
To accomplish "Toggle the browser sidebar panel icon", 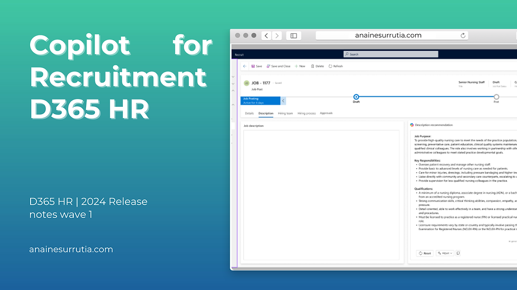I will 293,35.
